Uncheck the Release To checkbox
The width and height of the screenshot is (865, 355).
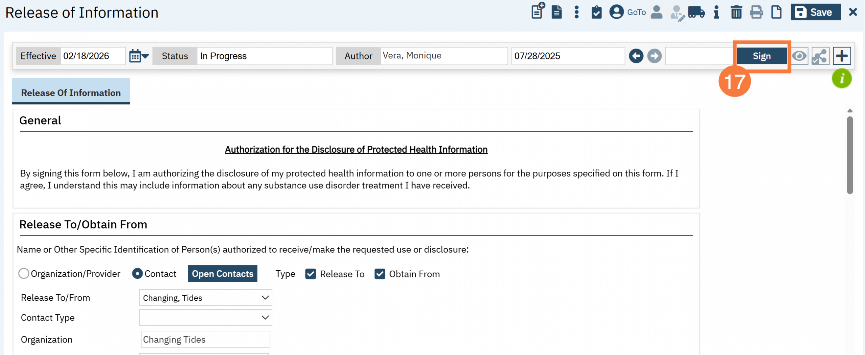coord(311,274)
